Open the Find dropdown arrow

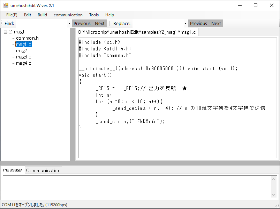coord(69,24)
